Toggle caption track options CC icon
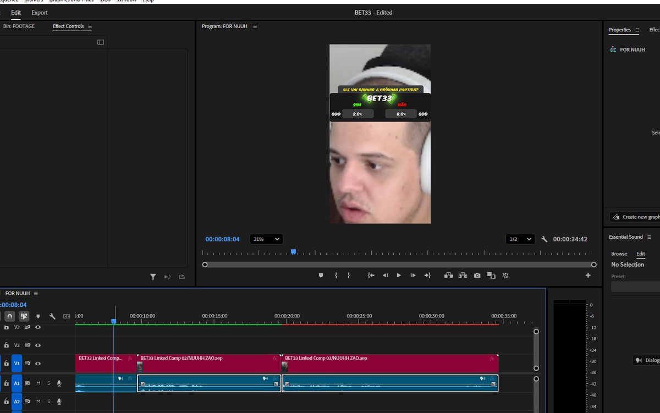 (x=67, y=316)
